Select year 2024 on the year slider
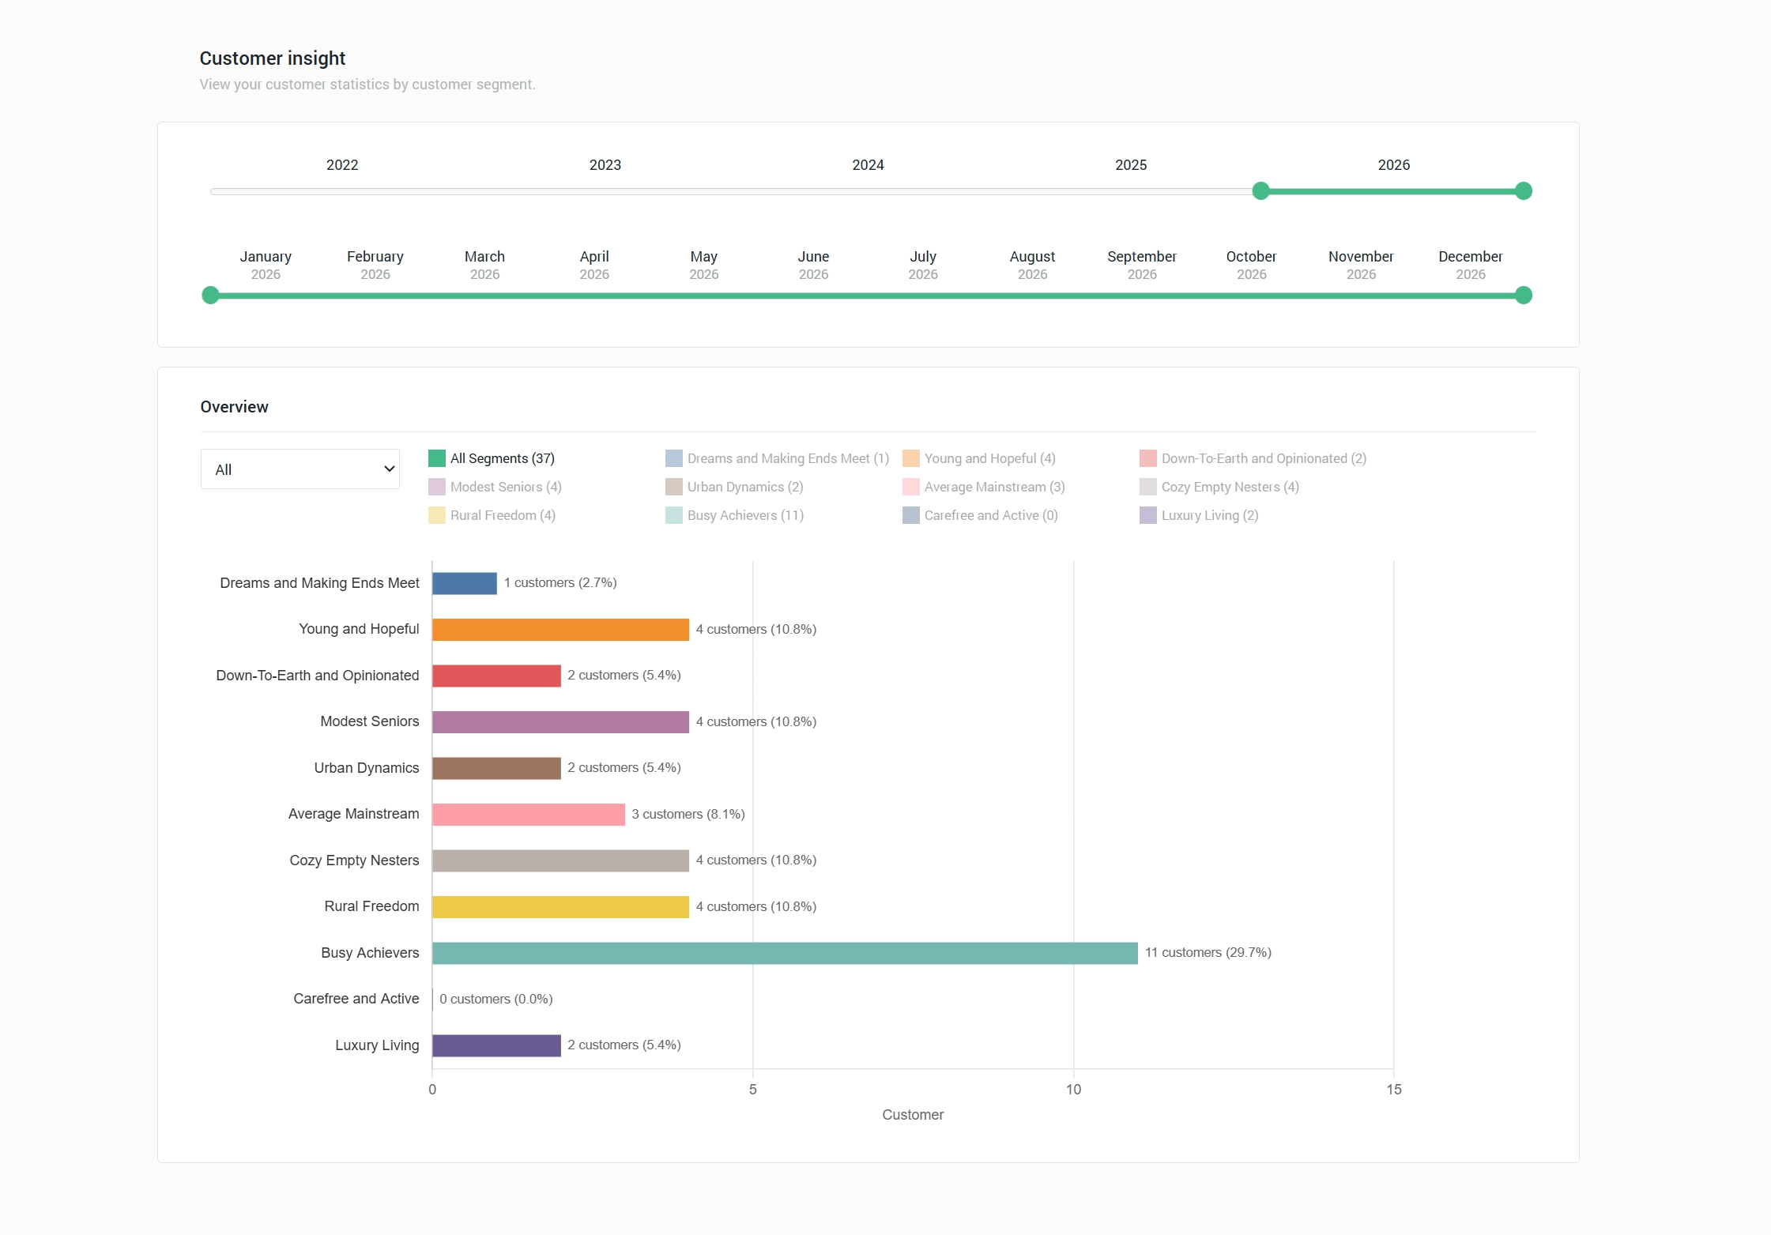1771x1235 pixels. click(868, 165)
